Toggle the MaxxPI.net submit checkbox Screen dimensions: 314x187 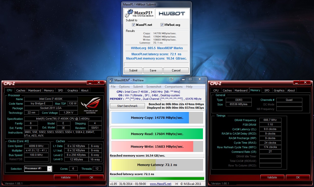133,25
